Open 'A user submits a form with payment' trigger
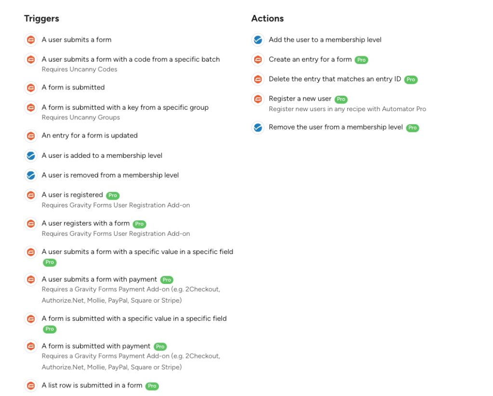This screenshot has height=396, width=493. (99, 280)
